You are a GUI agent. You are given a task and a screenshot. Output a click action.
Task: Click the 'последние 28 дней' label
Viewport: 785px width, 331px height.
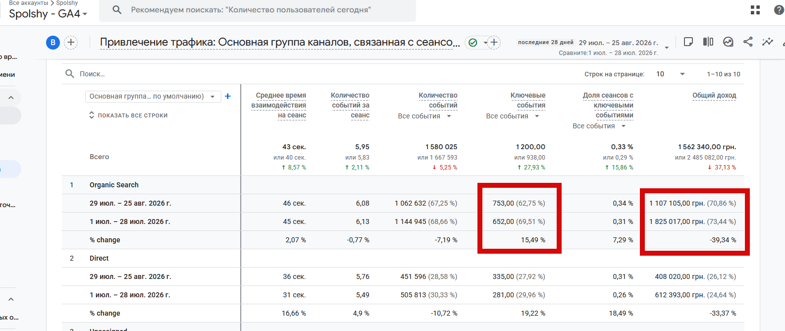[x=545, y=43]
